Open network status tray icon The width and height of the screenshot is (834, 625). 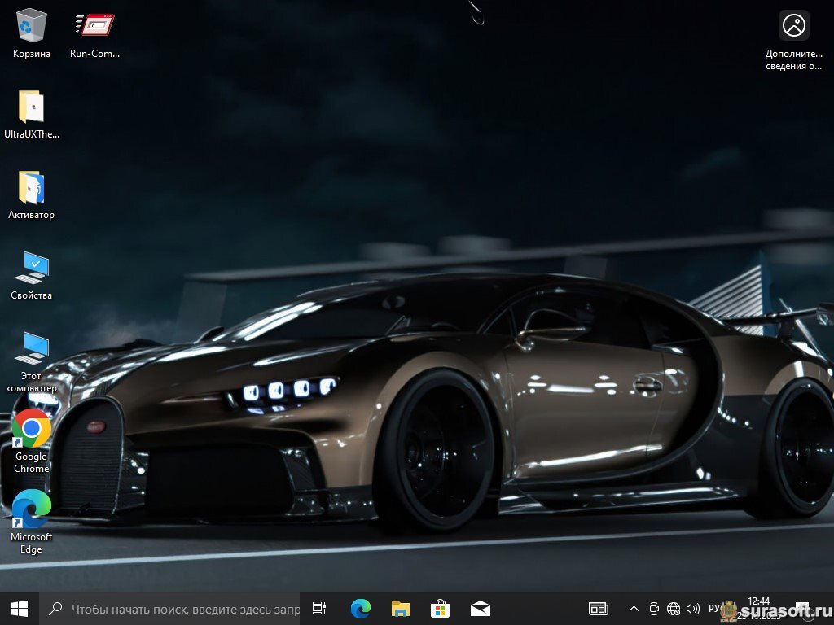[x=674, y=609]
